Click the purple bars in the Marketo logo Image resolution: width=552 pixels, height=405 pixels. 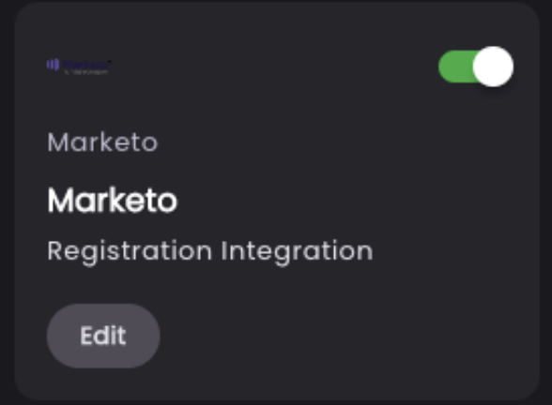click(x=53, y=65)
